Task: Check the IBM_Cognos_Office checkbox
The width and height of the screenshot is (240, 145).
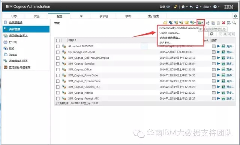Action: 58,70
